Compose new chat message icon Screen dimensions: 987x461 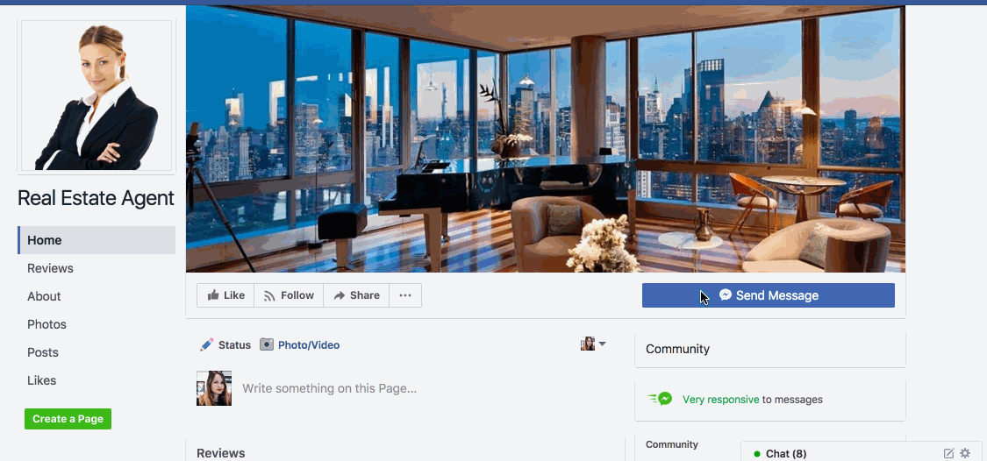(948, 453)
